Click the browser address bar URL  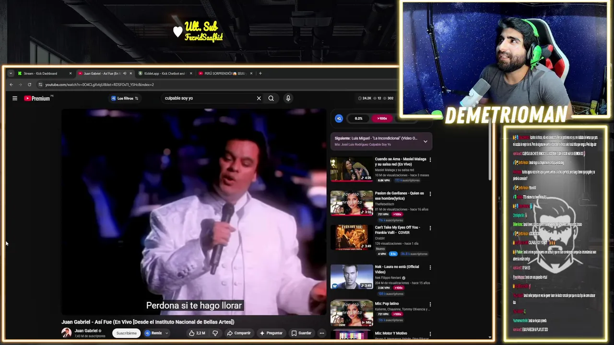100,85
